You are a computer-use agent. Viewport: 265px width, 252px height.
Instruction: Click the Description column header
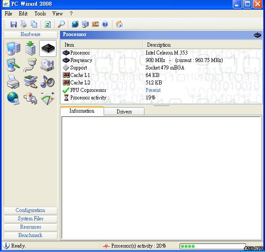coord(202,45)
